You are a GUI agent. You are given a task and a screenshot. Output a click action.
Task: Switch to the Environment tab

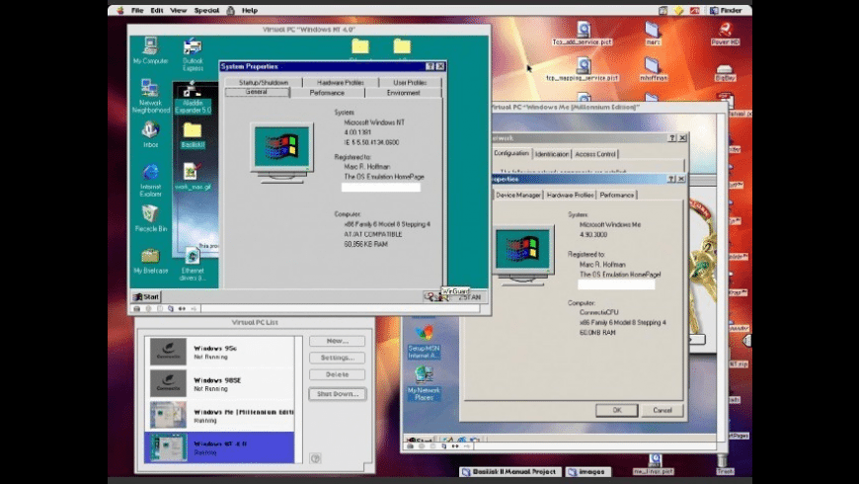pyautogui.click(x=403, y=93)
